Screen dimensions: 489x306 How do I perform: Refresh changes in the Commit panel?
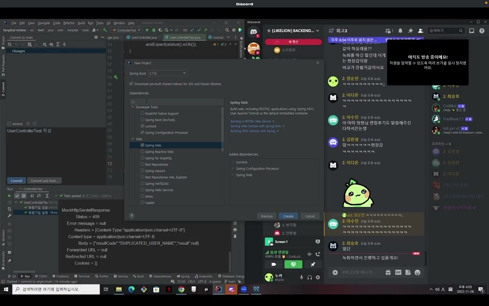click(10, 45)
